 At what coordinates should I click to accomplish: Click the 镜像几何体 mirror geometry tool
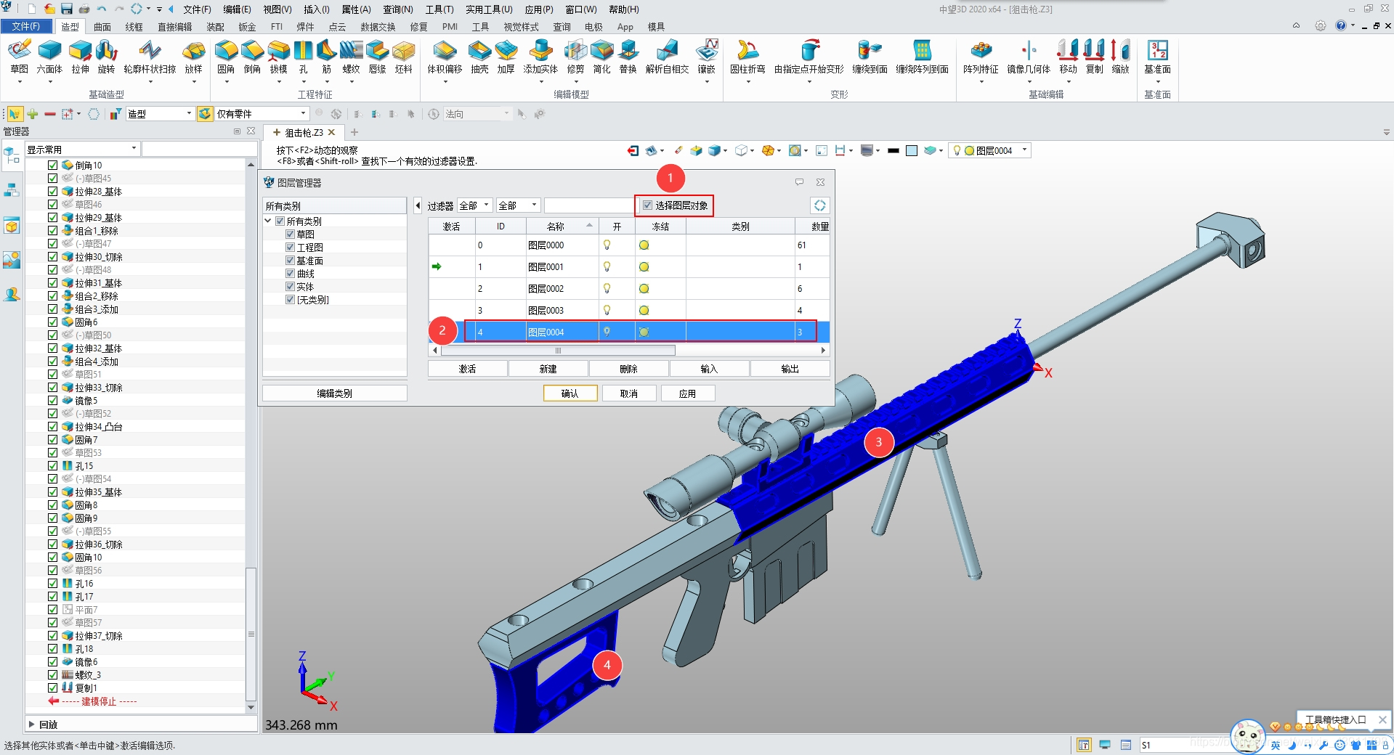[1029, 57]
